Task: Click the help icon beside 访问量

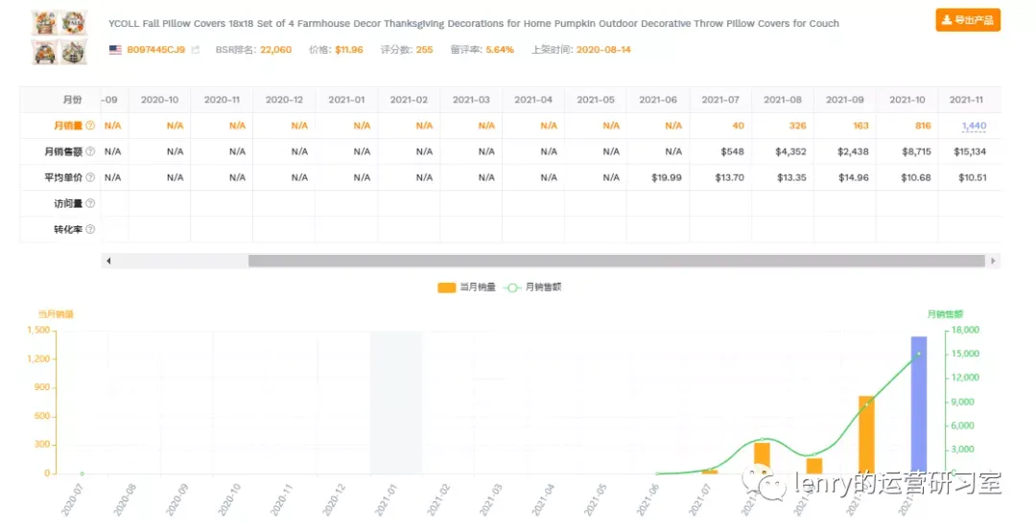Action: tap(90, 203)
